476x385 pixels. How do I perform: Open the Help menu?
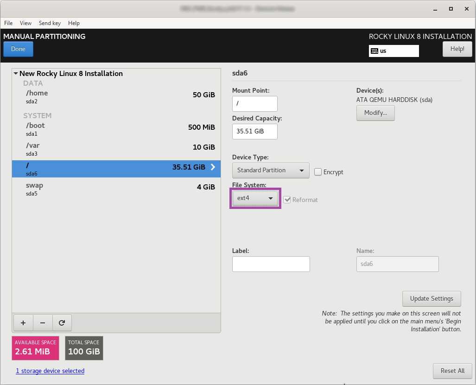[74, 23]
